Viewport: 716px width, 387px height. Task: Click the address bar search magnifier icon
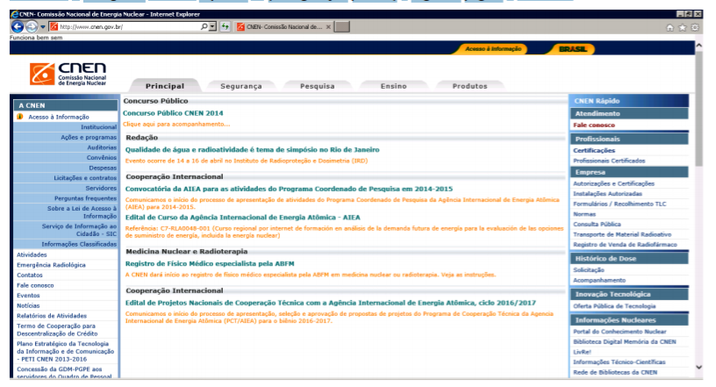[204, 27]
